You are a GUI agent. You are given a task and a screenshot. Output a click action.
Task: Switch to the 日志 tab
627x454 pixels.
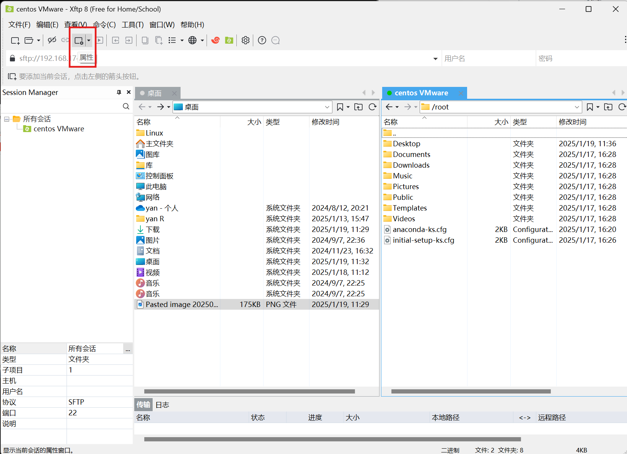pyautogui.click(x=162, y=405)
